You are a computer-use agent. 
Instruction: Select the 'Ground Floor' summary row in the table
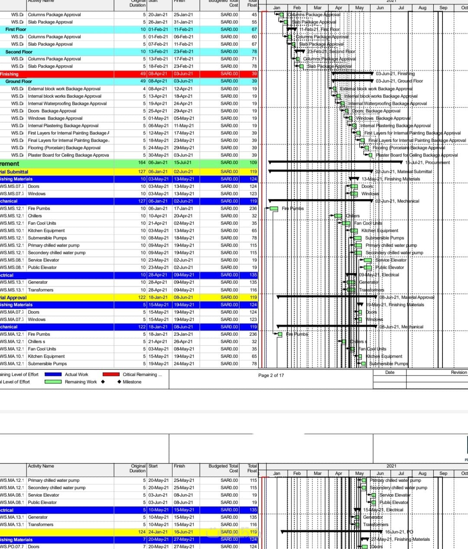click(x=129, y=81)
